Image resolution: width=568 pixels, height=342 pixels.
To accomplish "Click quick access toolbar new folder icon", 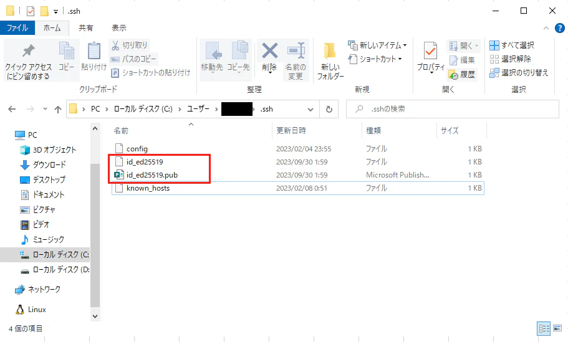I will point(44,11).
